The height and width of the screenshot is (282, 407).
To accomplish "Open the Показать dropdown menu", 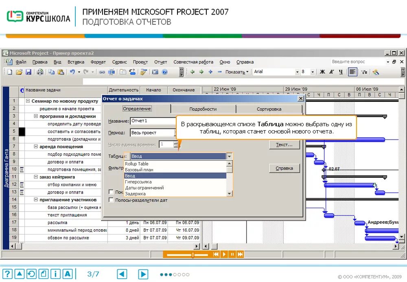I will click(237, 72).
